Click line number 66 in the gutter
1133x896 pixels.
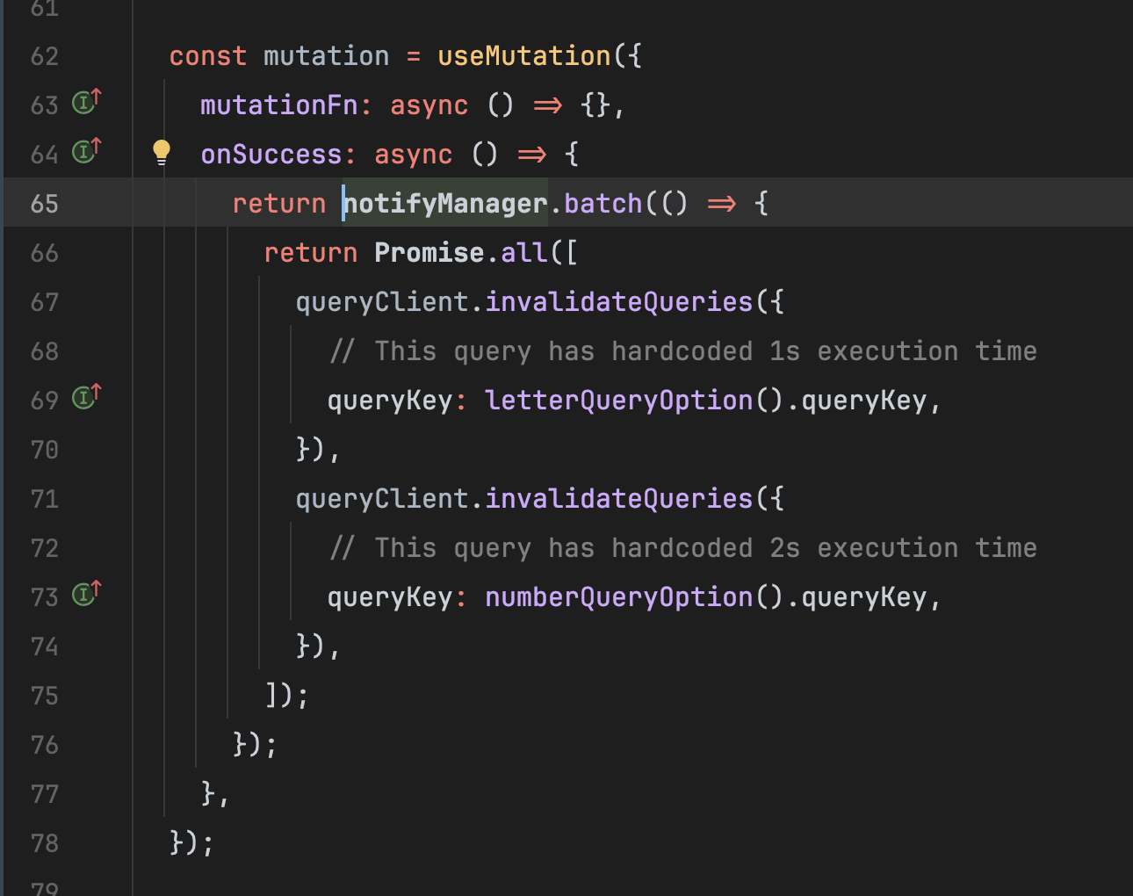pos(45,253)
